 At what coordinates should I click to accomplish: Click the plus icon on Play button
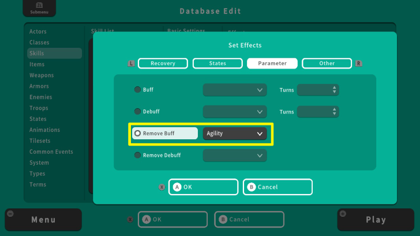point(343,214)
